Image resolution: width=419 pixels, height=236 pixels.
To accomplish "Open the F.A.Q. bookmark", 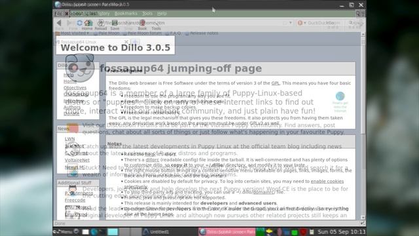I will click(173, 33).
